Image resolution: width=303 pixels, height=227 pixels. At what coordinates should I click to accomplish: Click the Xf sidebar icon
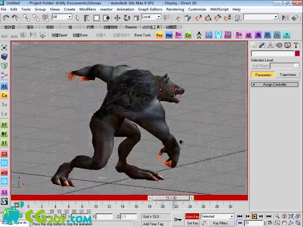[x=4, y=143]
